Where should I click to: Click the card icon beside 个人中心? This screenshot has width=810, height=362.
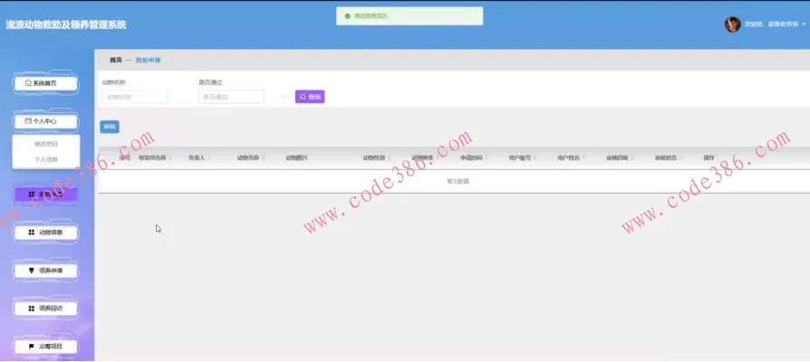(x=28, y=121)
